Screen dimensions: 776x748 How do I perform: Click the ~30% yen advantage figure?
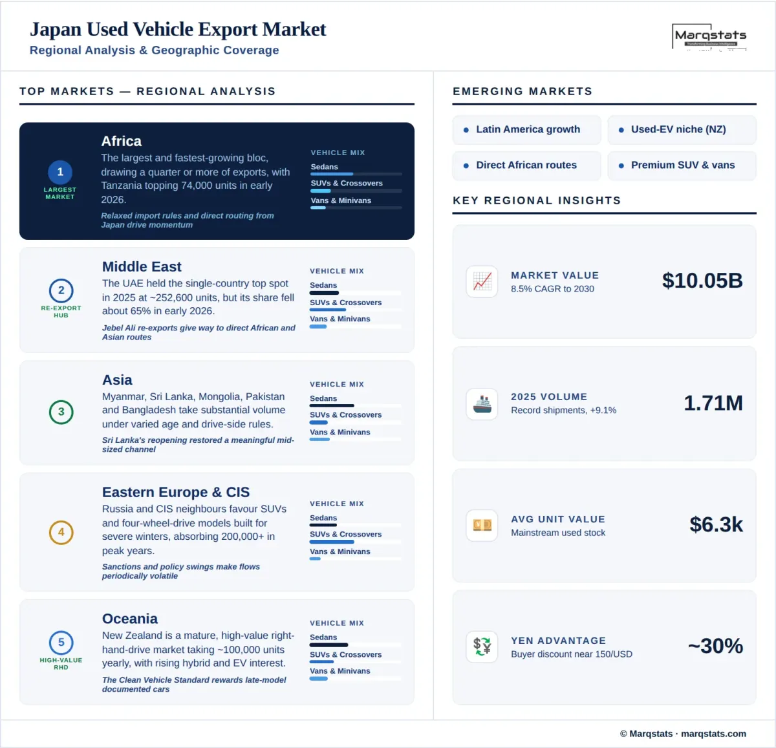(x=715, y=646)
